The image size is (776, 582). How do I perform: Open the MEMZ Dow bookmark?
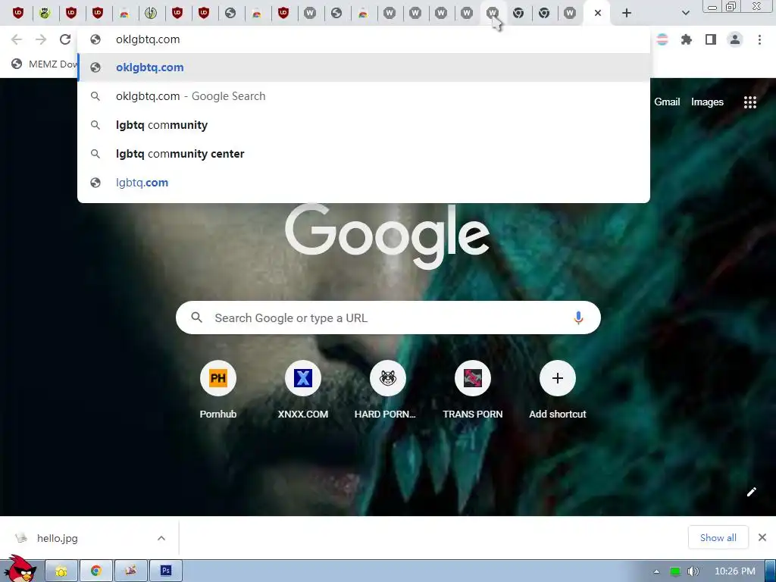coord(45,64)
